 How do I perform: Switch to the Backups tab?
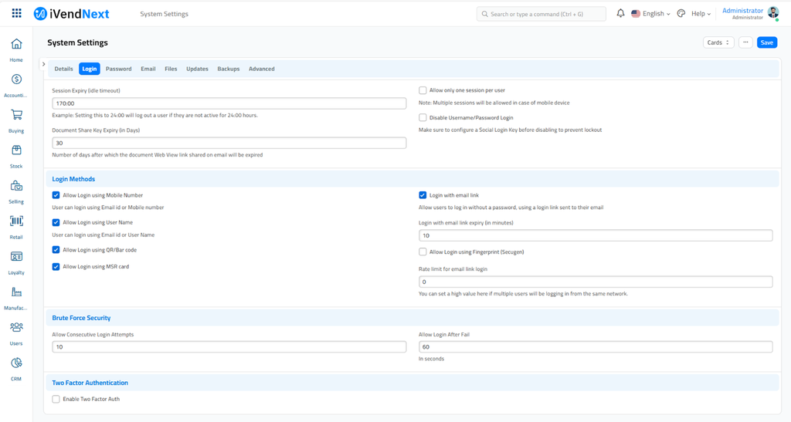tap(228, 69)
